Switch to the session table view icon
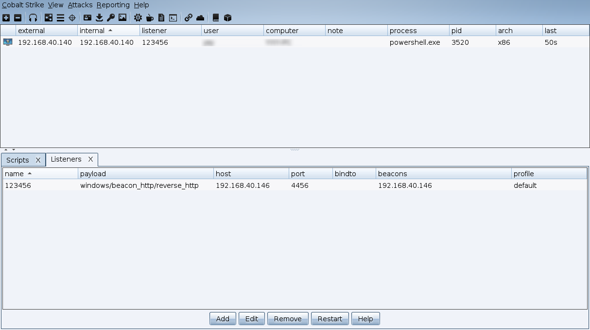 pyautogui.click(x=60, y=18)
